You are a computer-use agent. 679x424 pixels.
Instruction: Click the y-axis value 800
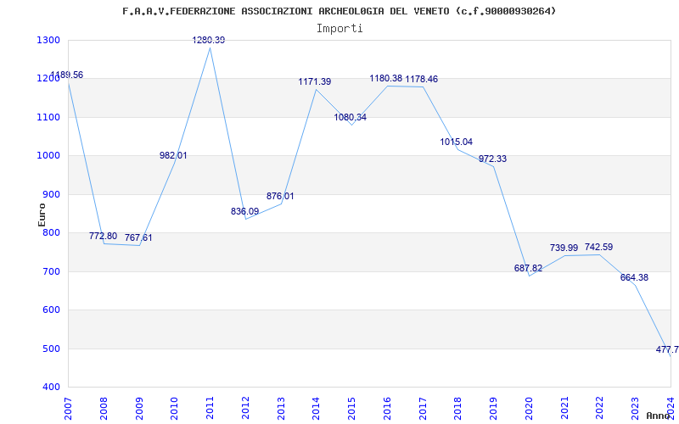coord(51,232)
